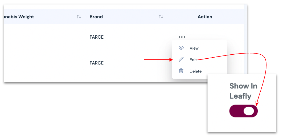Click the sort arrows next to Brand
Image resolution: width=283 pixels, height=137 pixels.
[161, 17]
